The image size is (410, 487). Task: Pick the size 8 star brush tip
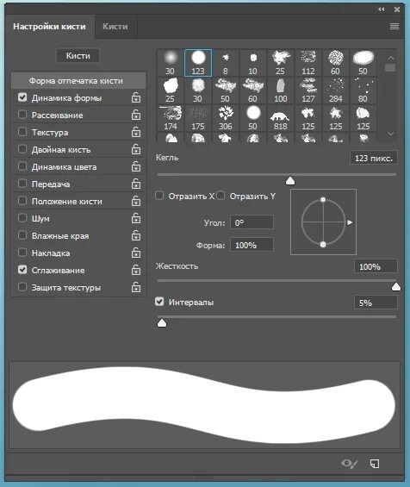(x=226, y=63)
